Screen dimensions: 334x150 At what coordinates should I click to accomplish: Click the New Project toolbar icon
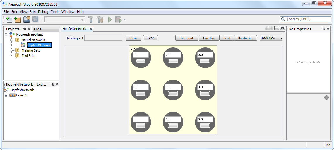tap(18, 19)
